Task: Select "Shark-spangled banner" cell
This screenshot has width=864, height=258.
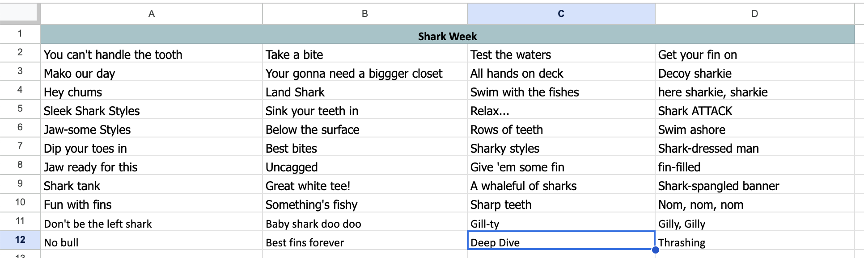Action: [718, 186]
